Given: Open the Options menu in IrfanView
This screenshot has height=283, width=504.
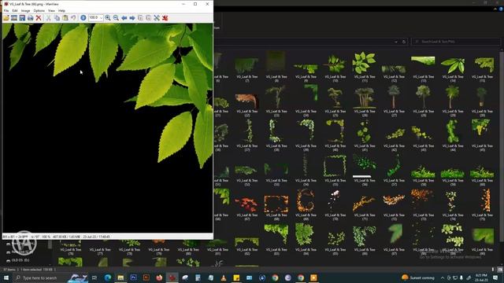Looking at the screenshot, I should [39, 10].
